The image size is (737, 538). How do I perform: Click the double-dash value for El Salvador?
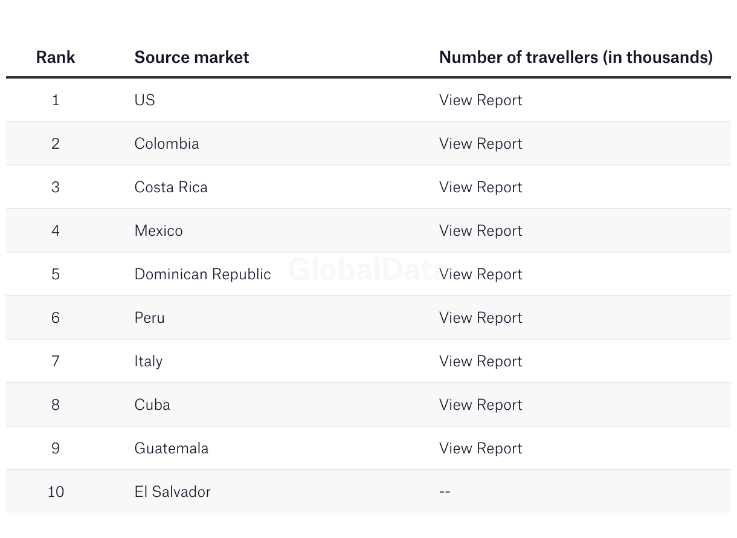coord(445,491)
